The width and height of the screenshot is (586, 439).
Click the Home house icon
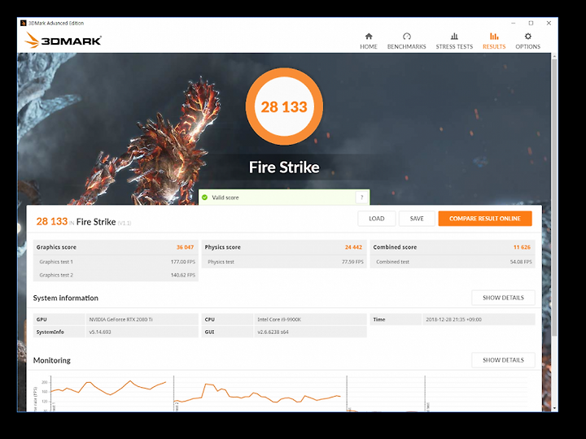point(369,37)
